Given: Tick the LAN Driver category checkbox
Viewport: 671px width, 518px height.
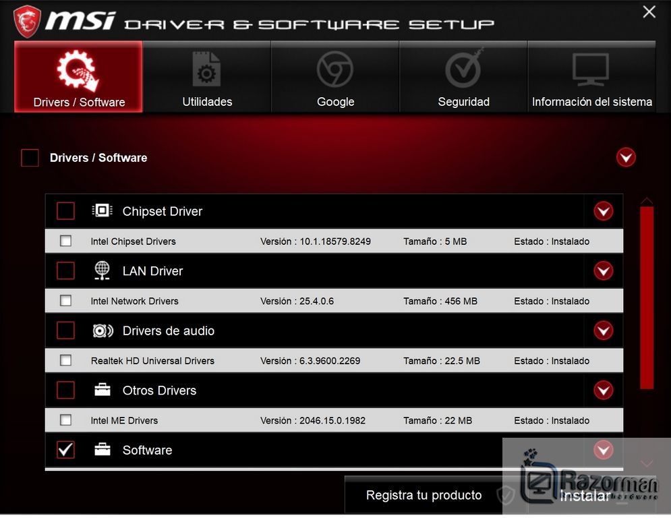Looking at the screenshot, I should [65, 270].
